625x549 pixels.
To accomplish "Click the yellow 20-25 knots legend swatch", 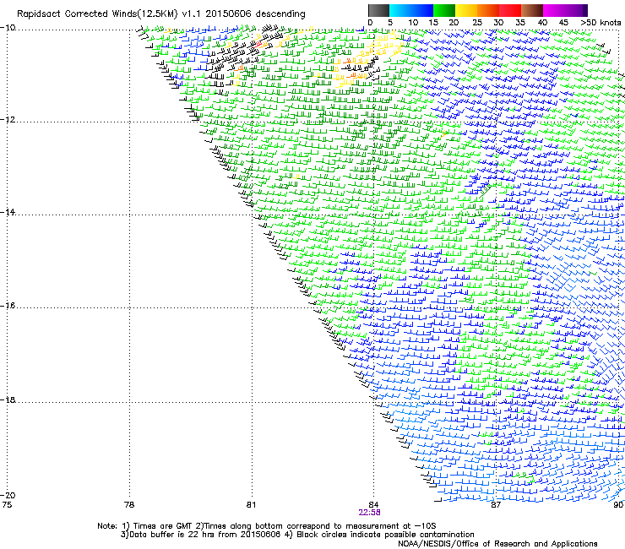I will point(466,10).
